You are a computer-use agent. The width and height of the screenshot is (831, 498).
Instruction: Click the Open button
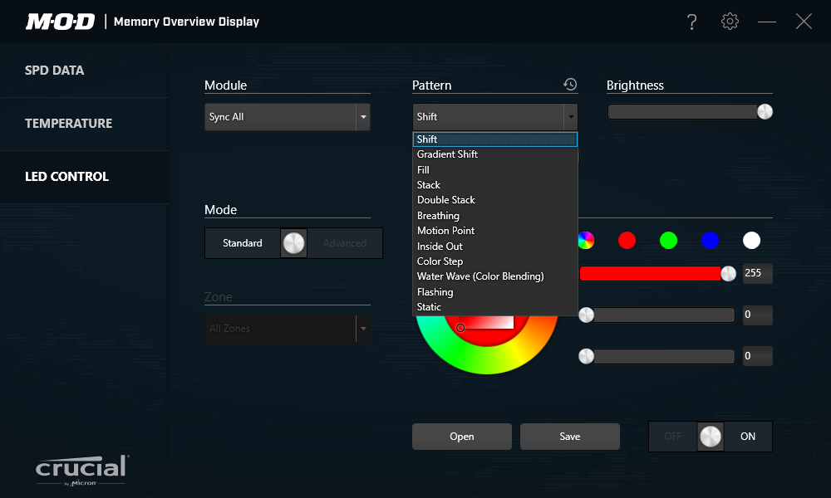(x=462, y=437)
